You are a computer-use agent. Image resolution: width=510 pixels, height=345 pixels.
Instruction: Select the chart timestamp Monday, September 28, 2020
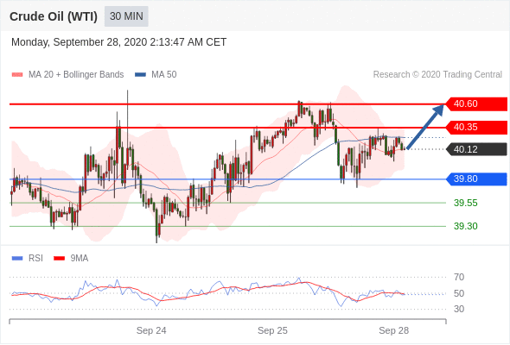tap(118, 42)
